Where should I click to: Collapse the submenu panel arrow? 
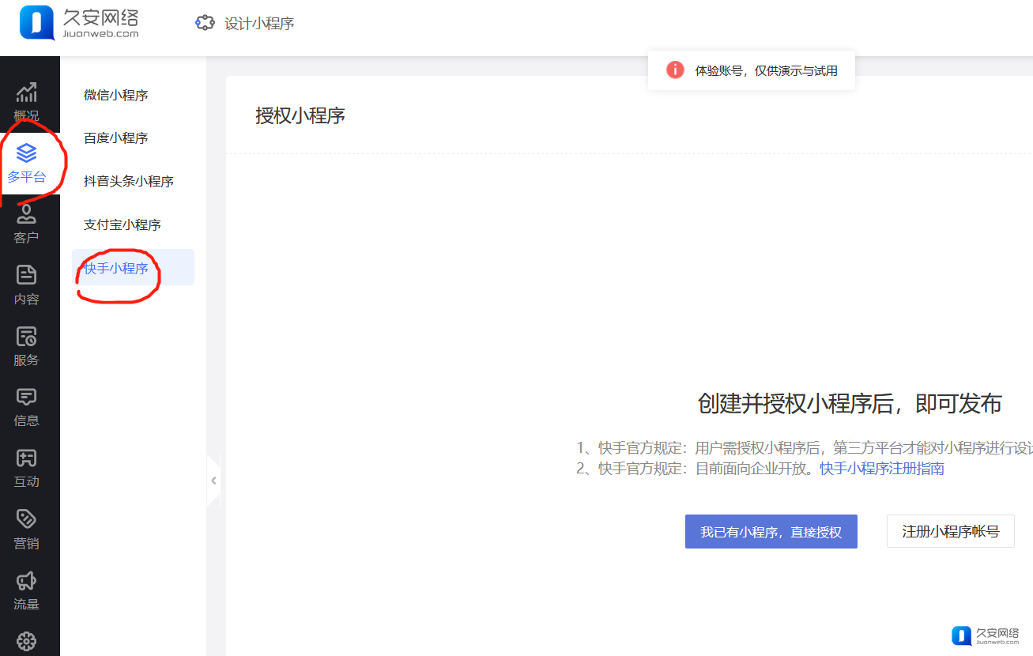pos(213,480)
